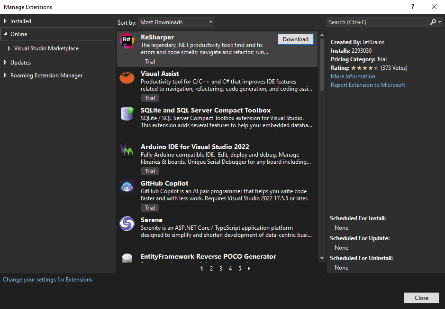Open Change your settings for Extensions
The image size is (445, 309).
tap(48, 280)
